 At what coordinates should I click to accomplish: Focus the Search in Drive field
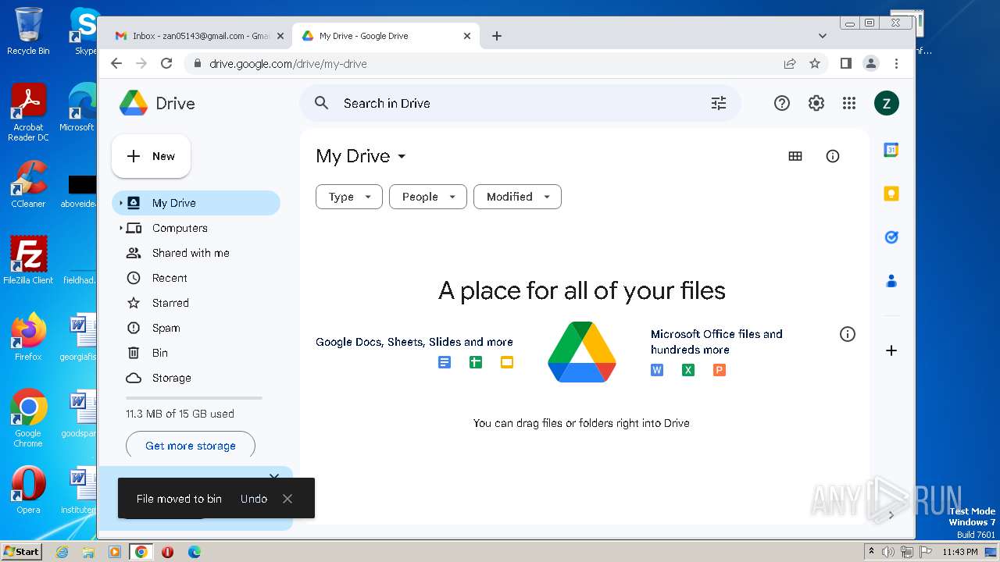click(x=520, y=103)
